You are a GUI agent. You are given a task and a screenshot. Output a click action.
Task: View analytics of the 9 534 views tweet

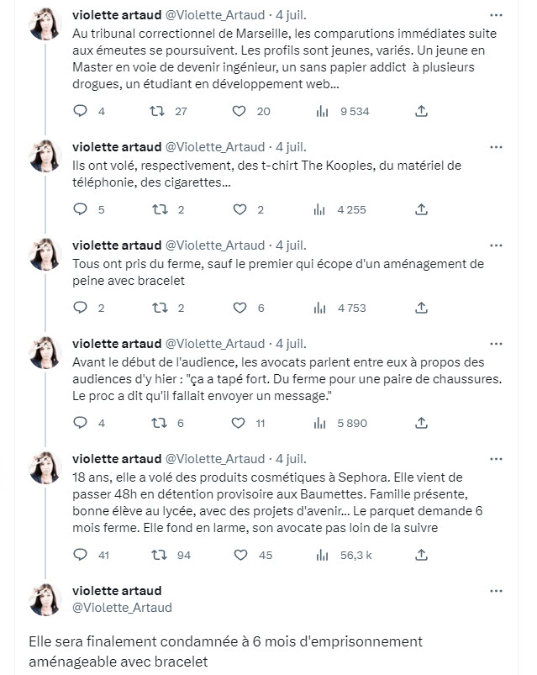(x=321, y=111)
